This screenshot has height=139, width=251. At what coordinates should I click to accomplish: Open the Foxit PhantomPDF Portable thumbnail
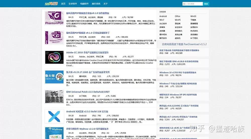coord(54,18)
